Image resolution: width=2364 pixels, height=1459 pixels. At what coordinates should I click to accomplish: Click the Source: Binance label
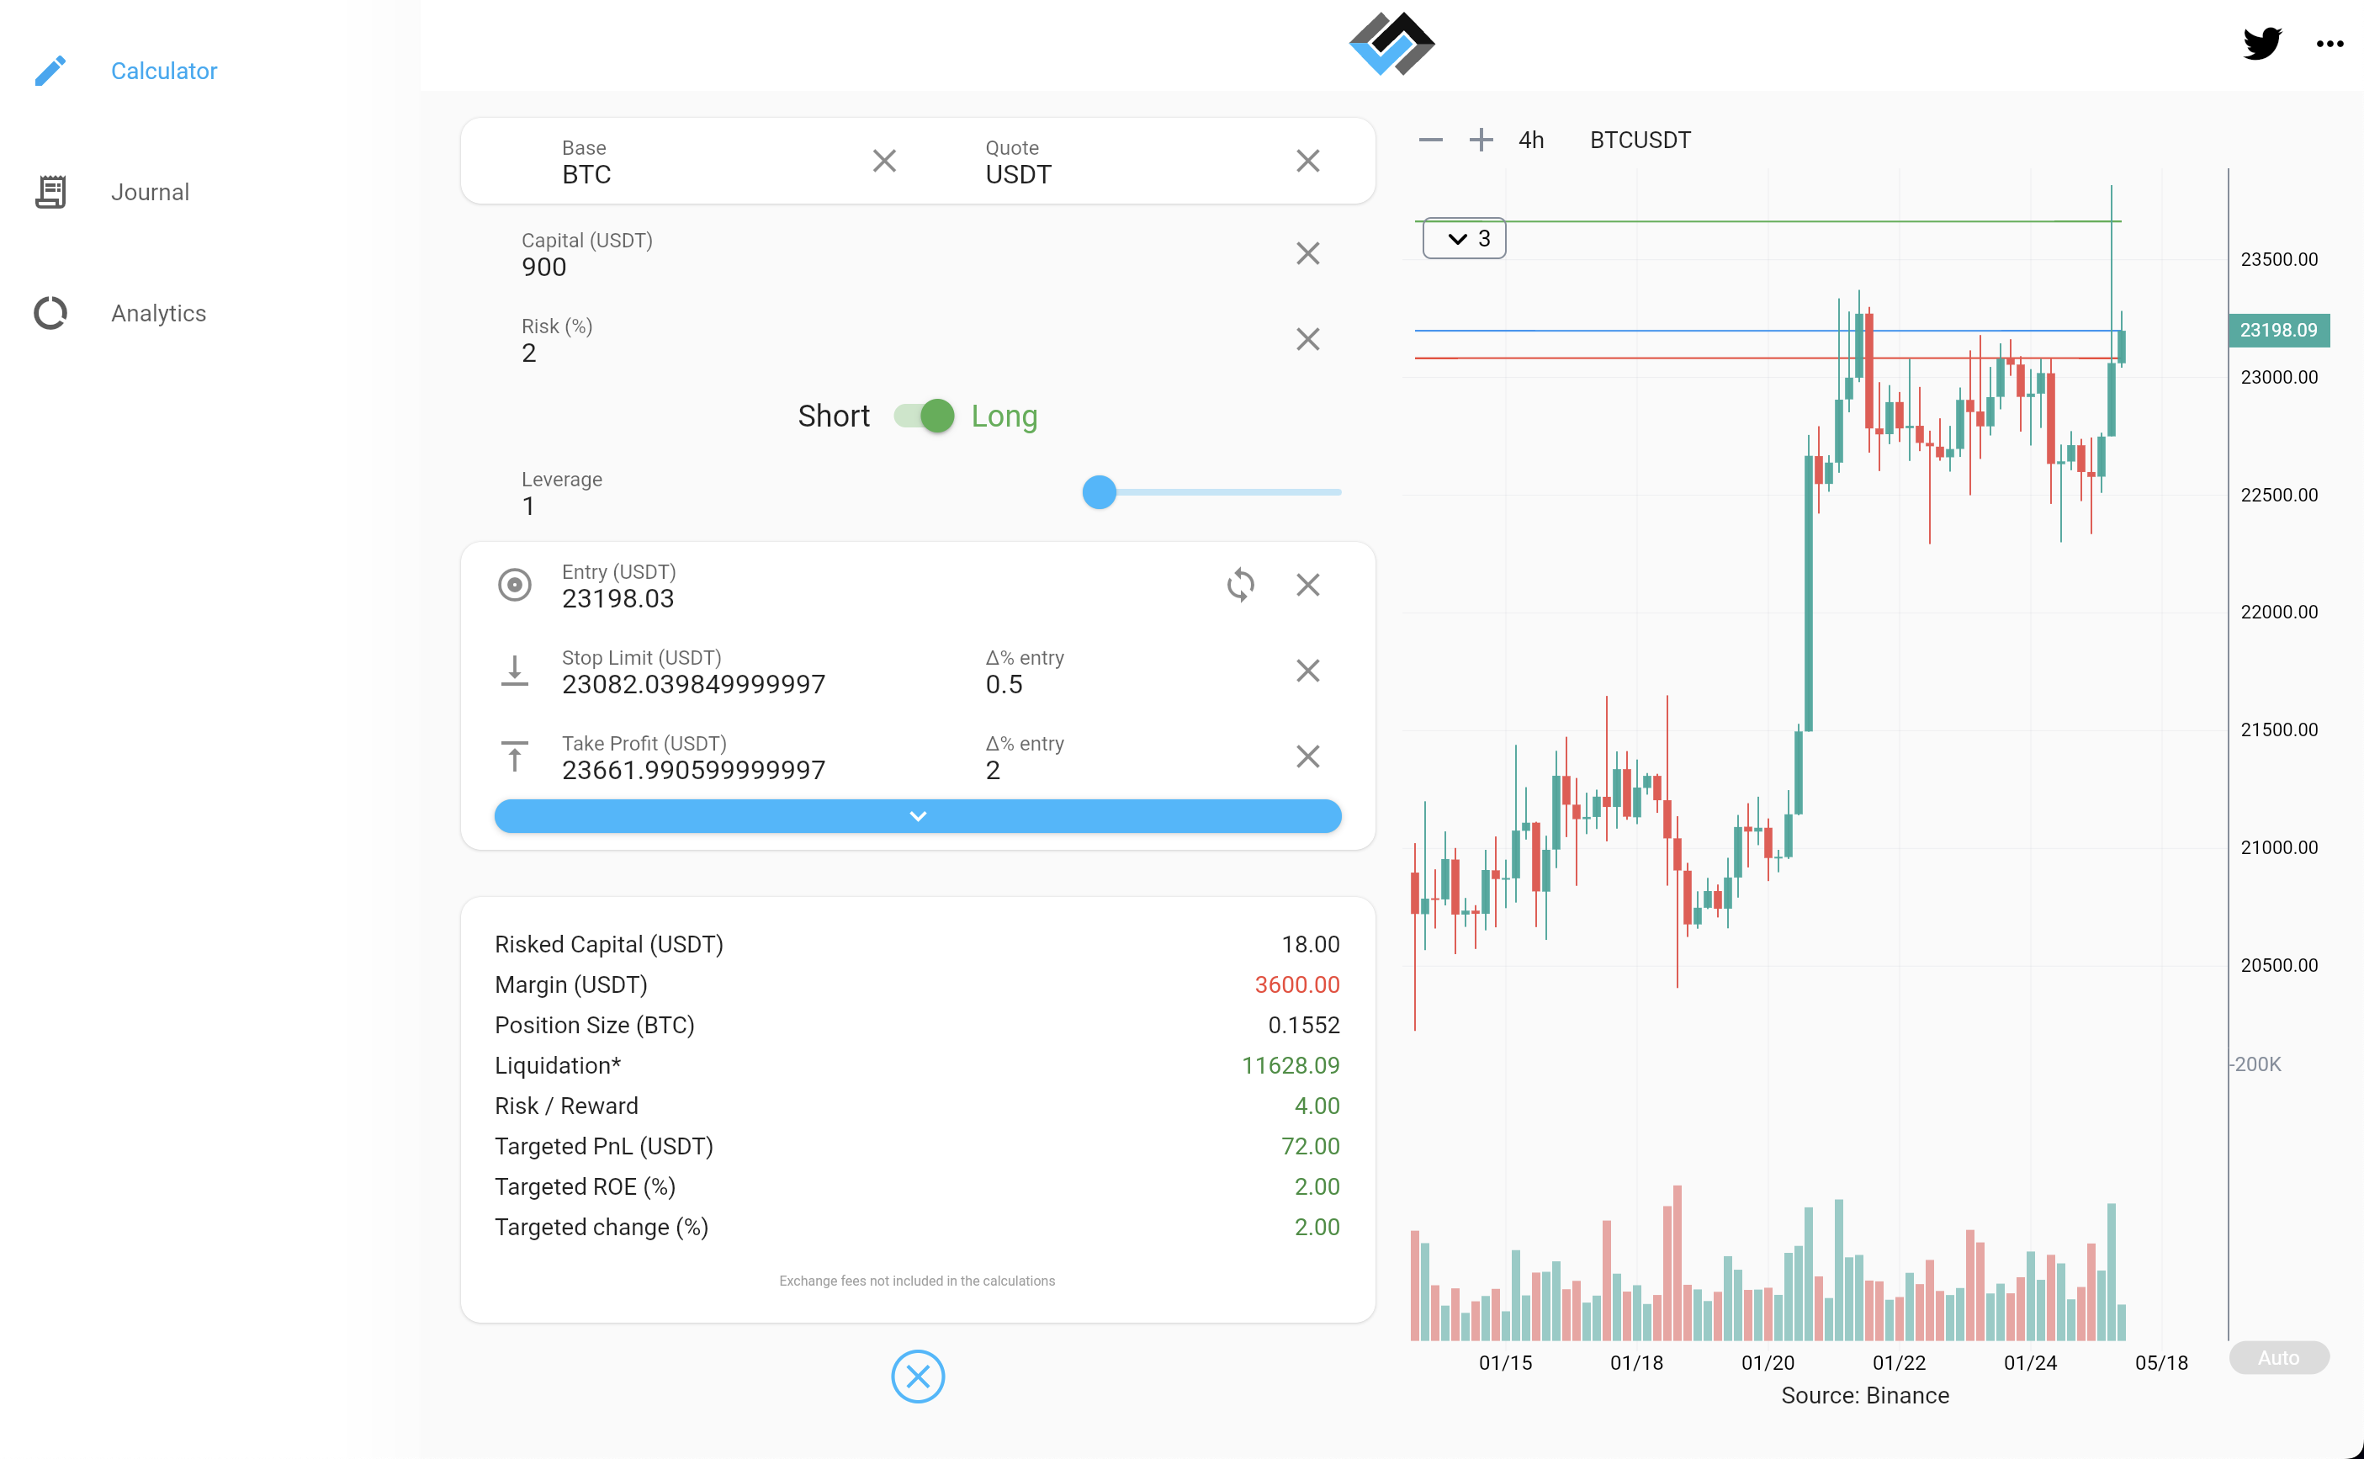1864,1395
